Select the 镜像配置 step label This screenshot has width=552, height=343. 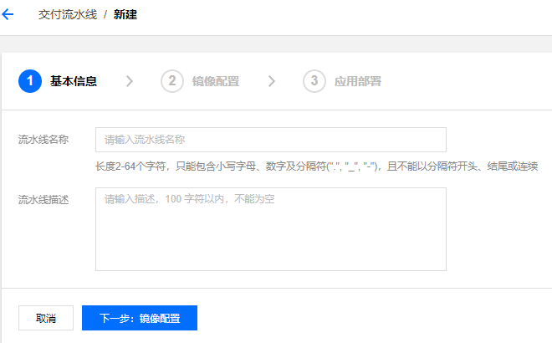click(x=216, y=81)
